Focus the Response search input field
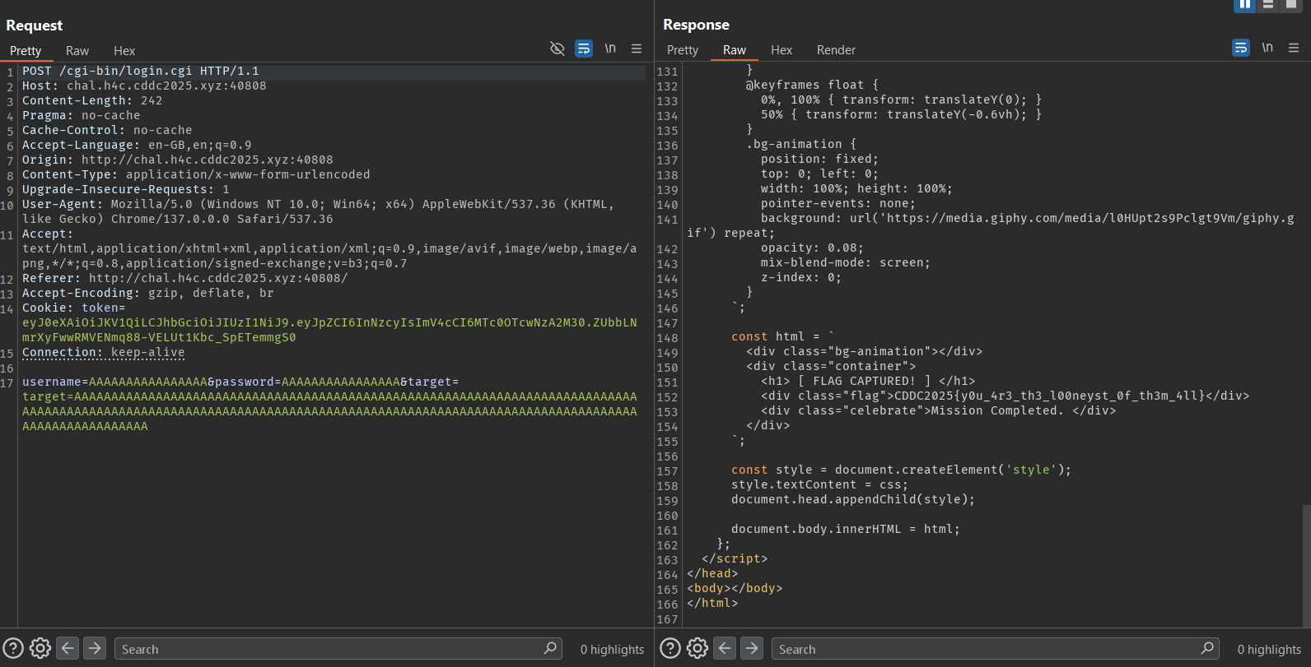Viewport: 1311px width, 667px height. tap(995, 649)
